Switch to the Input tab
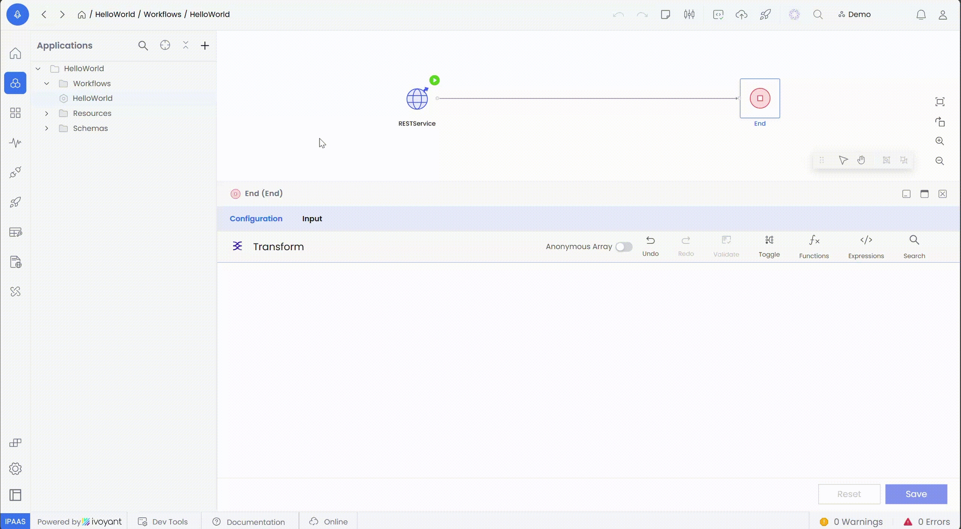 pyautogui.click(x=312, y=218)
